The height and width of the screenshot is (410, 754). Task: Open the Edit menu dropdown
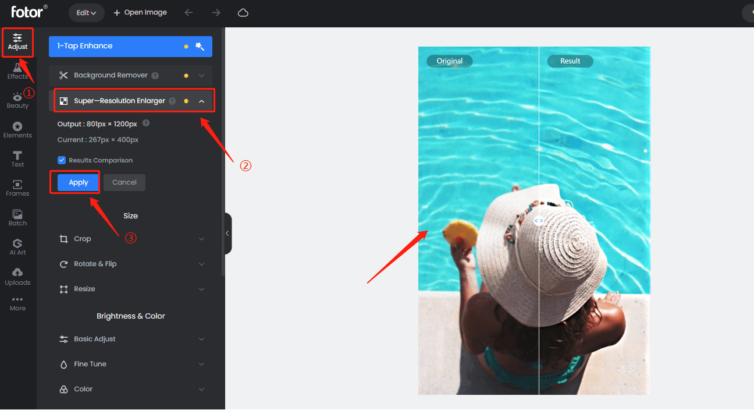86,12
